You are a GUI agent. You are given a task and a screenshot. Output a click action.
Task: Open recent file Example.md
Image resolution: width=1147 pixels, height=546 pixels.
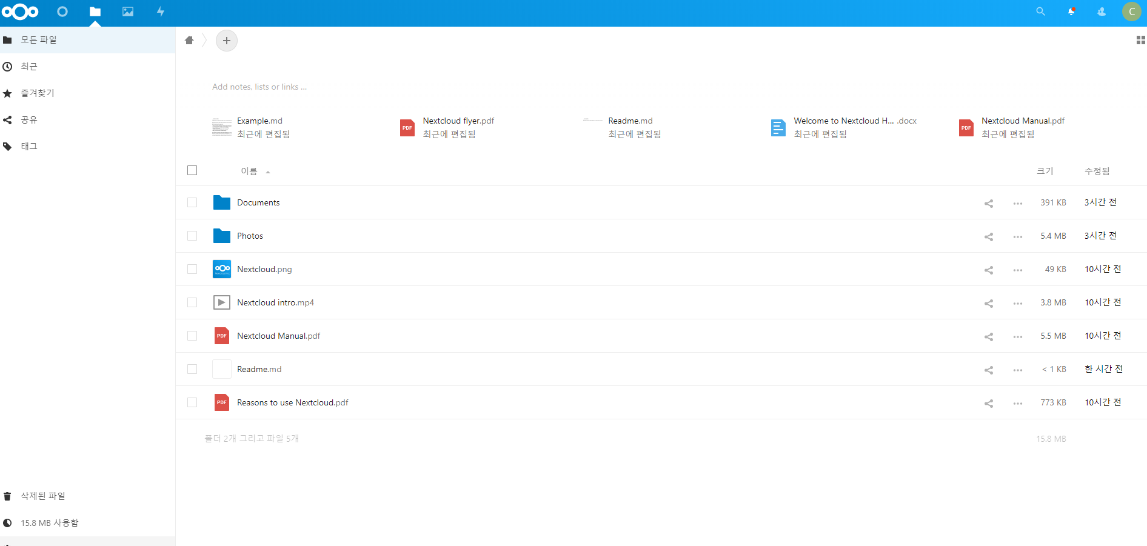coord(251,127)
